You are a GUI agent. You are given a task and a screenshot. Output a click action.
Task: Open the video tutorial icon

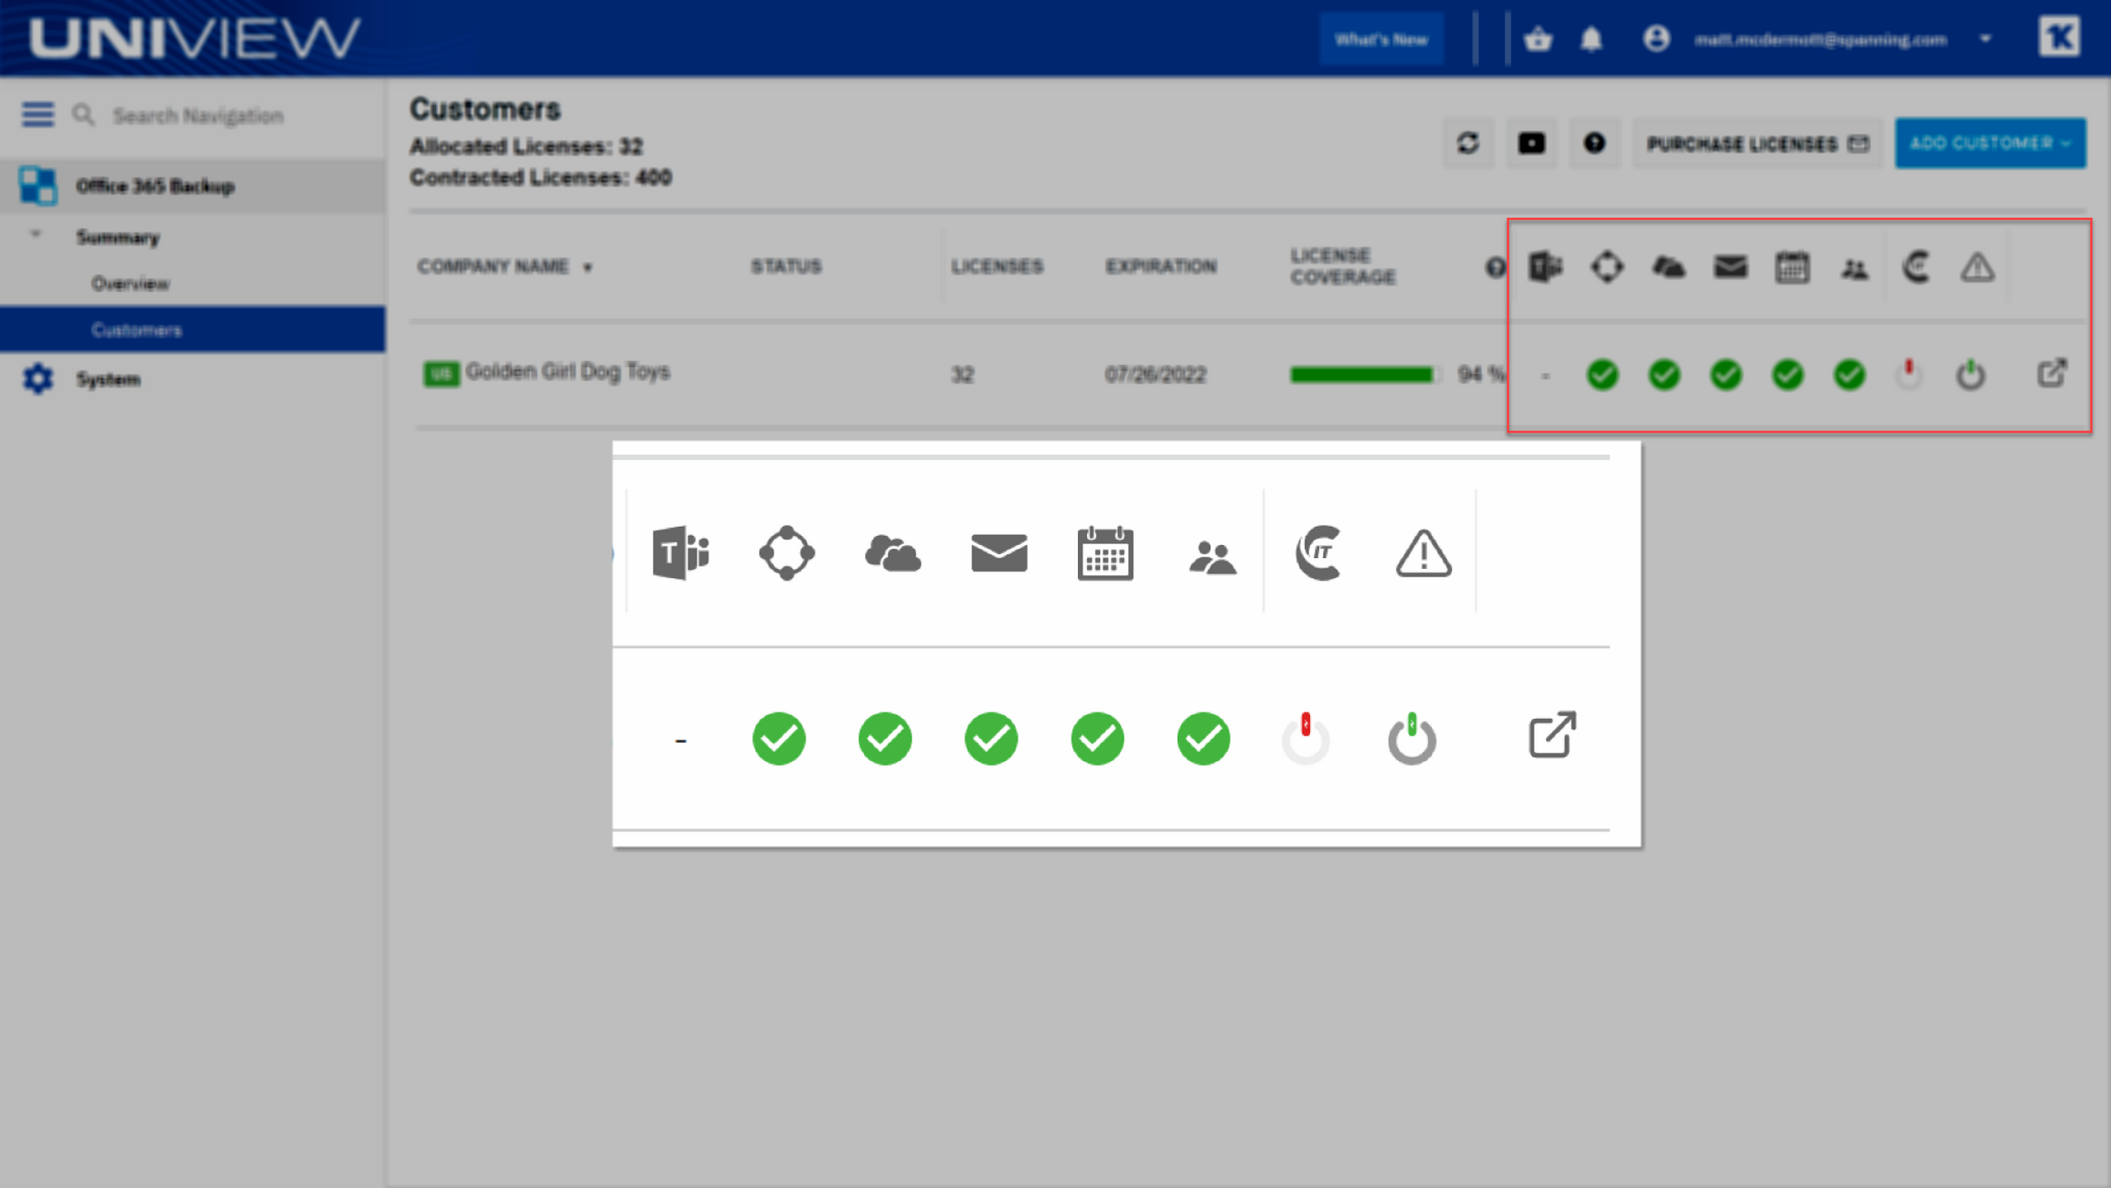point(1531,144)
